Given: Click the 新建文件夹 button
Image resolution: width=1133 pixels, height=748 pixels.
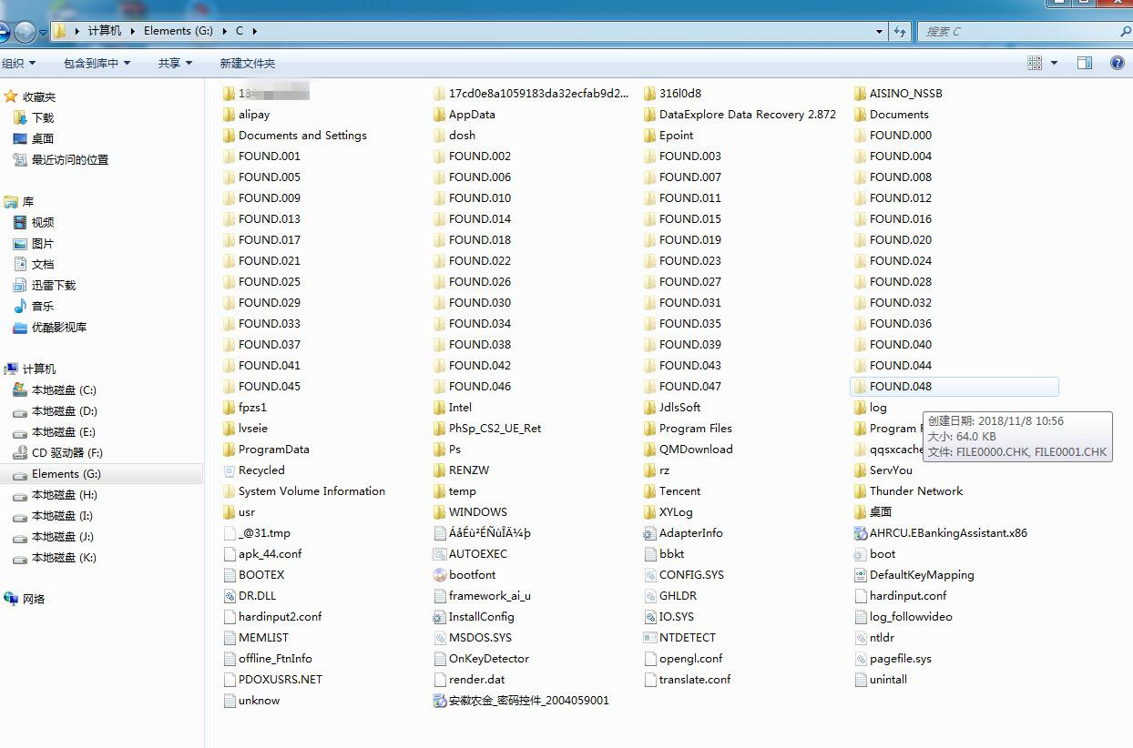Looking at the screenshot, I should coord(247,63).
